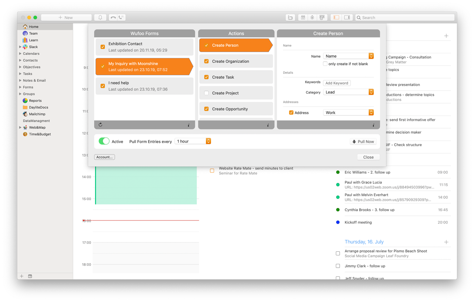Click info icon in Wufoo Forms footer
This screenshot has width=474, height=302.
coord(188,125)
